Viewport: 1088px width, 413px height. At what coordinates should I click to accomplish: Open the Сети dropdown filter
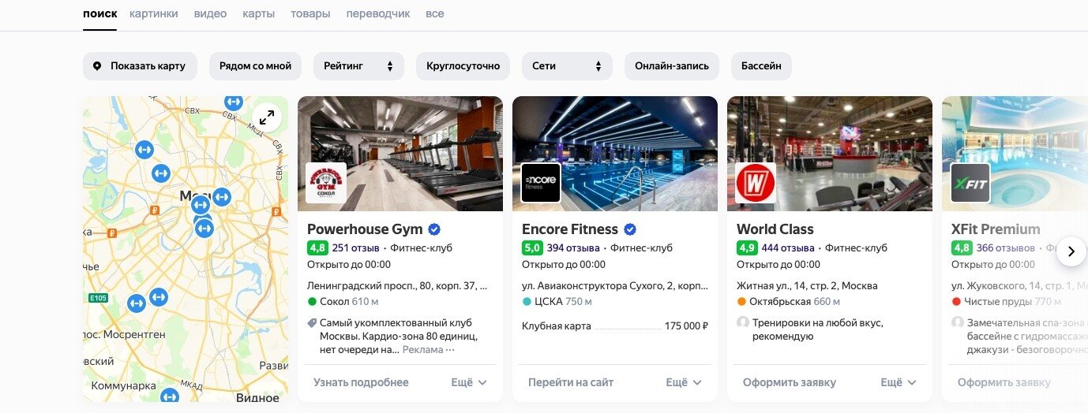point(567,66)
